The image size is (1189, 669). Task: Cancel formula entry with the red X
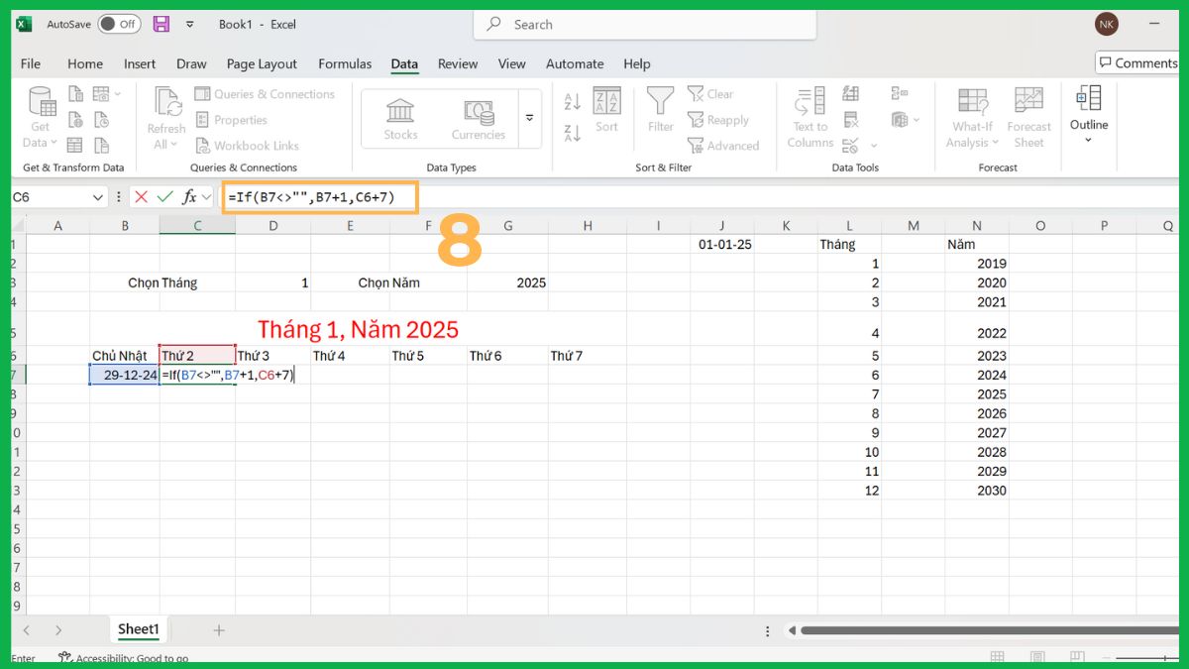coord(140,196)
